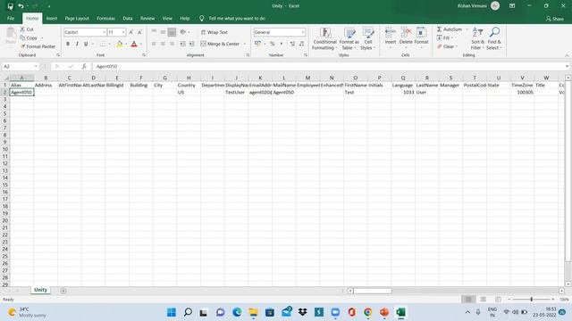Open the Formulas tab
Image resolution: width=572 pixels, height=321 pixels.
105,18
